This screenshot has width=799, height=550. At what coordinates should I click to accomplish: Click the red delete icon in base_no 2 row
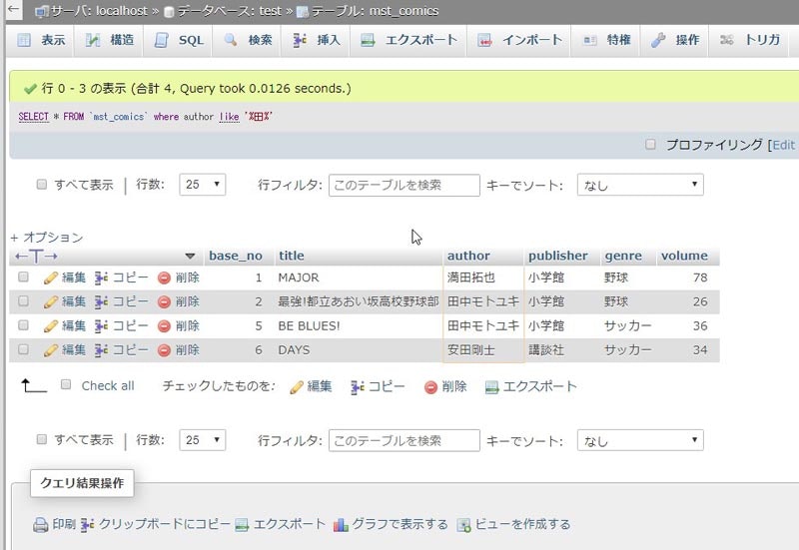coord(164,302)
